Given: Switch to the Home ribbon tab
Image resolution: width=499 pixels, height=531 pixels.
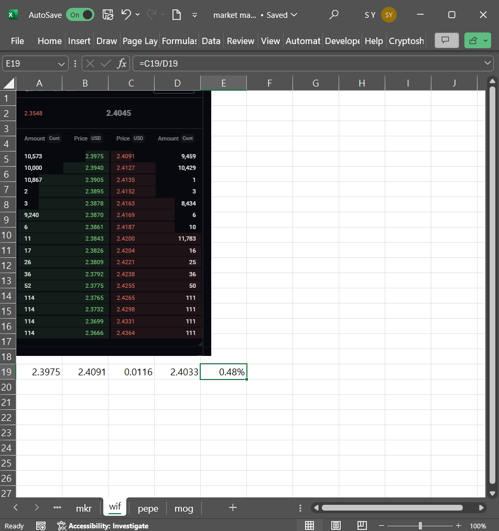Looking at the screenshot, I should coord(49,41).
